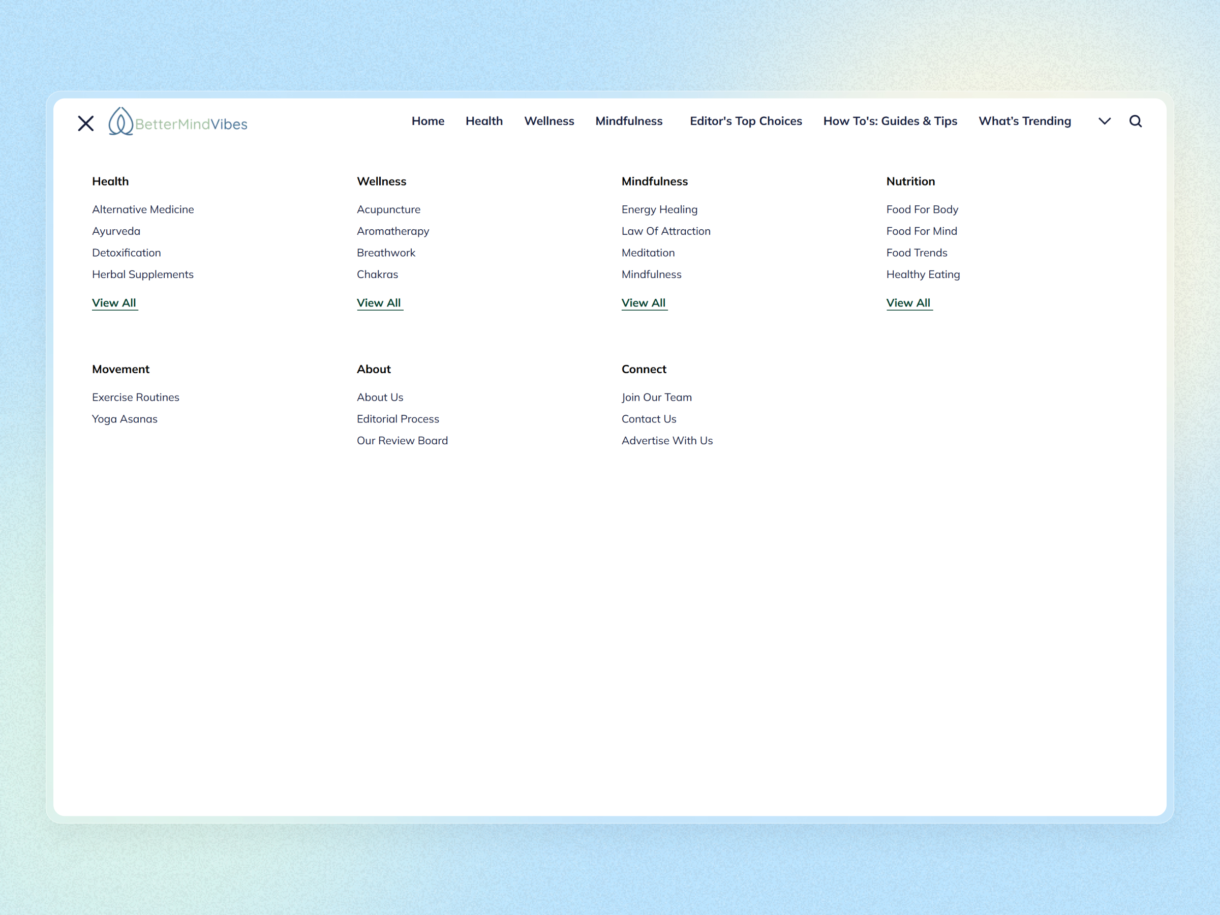Close the expanded menu with X icon
The height and width of the screenshot is (915, 1220).
85,123
